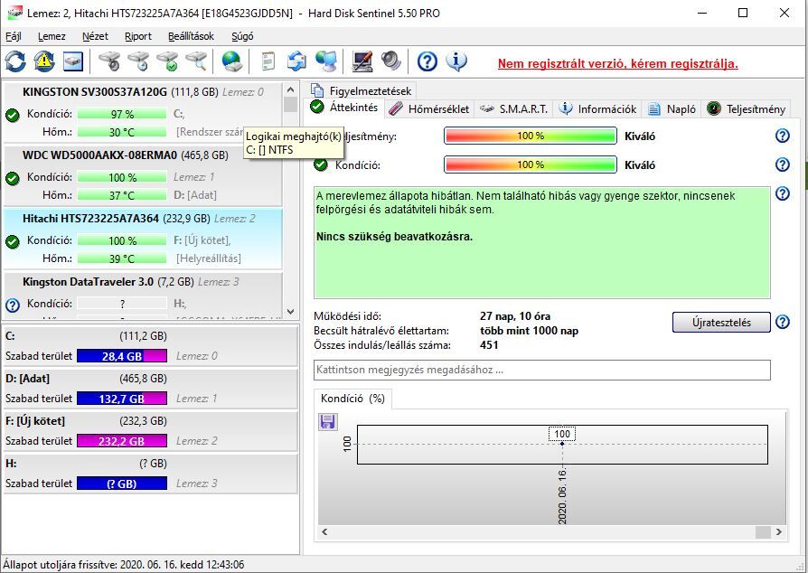This screenshot has height=573, width=808.
Task: Switch to the Hőmérséklet tab
Action: point(429,108)
